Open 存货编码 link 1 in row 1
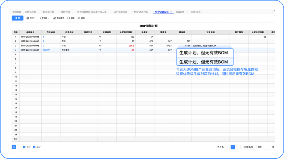 point(43,37)
